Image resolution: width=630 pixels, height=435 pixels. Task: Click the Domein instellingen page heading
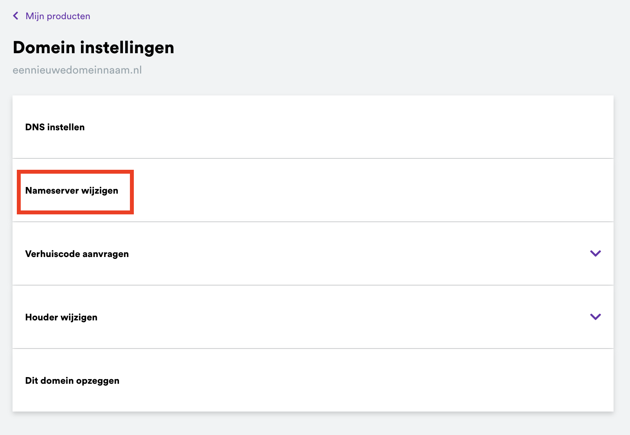coord(93,47)
